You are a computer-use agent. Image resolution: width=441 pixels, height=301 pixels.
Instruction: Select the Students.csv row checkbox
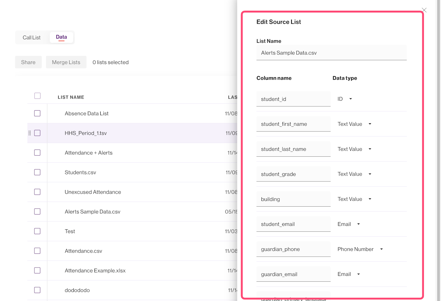pyautogui.click(x=37, y=172)
